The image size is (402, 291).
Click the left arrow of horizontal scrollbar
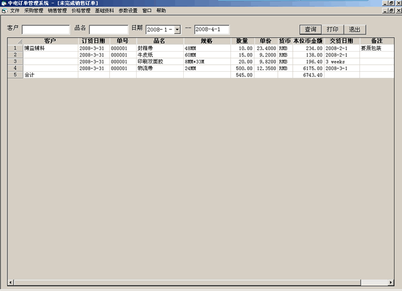[10, 282]
